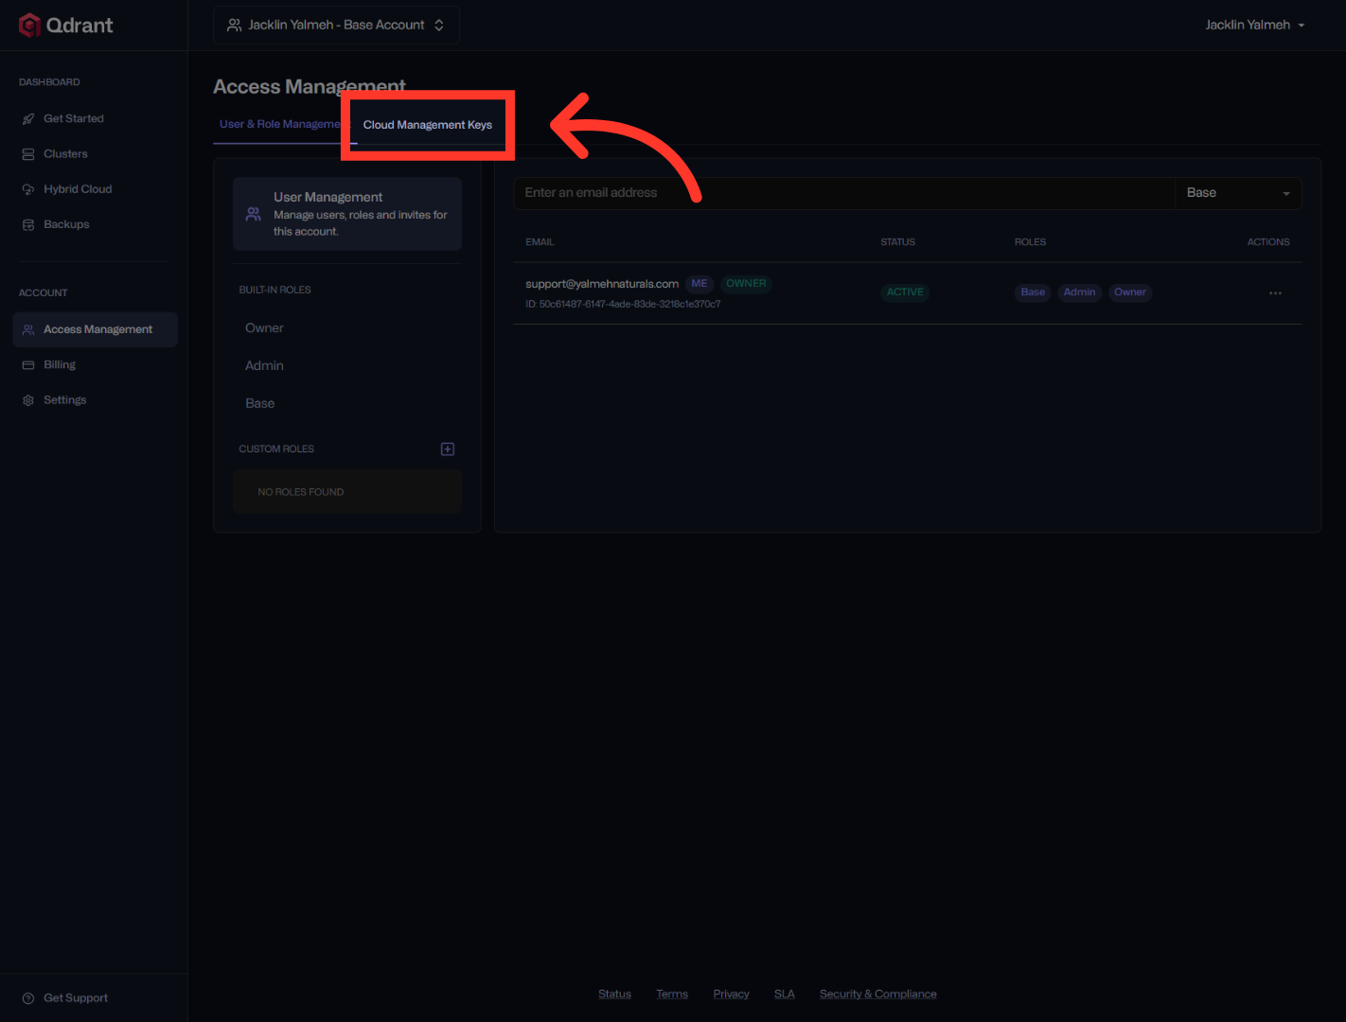The width and height of the screenshot is (1346, 1022).
Task: Open the actions ellipsis for support@yalmehnaturals.com
Action: 1275,293
